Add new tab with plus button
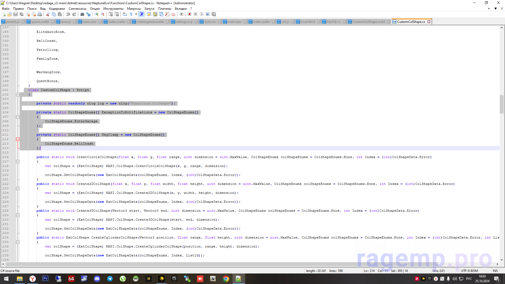 click(489, 9)
